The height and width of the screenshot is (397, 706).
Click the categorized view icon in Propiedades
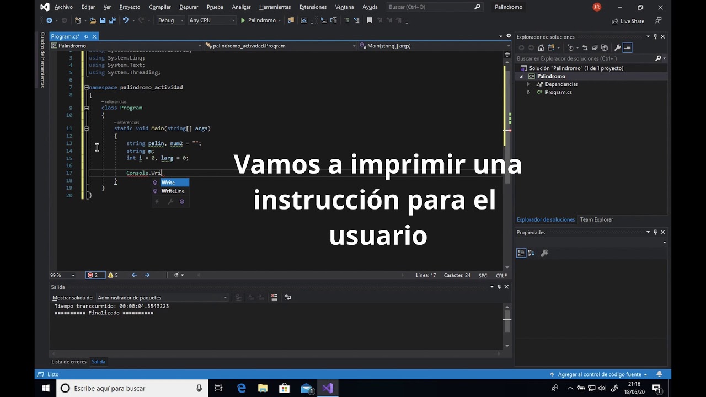(521, 253)
